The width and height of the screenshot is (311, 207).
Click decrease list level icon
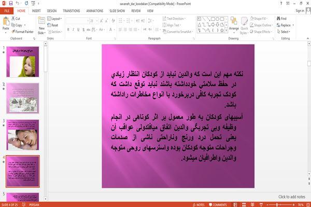(138, 21)
